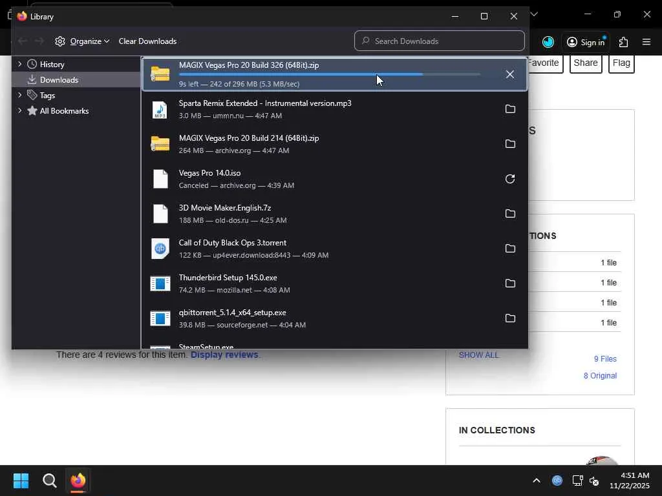Click the zip icon of MAGIX Build 214
Viewport: 662px width, 496px height.
click(160, 144)
